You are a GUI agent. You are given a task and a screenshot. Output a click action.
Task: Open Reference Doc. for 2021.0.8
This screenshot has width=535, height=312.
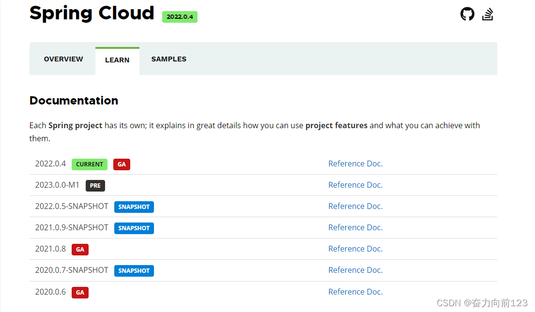[x=355, y=249]
